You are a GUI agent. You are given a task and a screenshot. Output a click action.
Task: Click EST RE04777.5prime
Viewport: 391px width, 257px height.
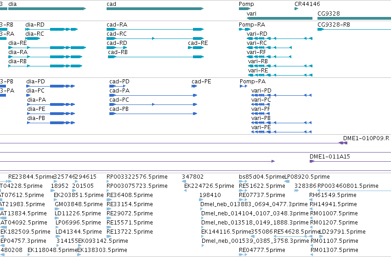(262, 250)
